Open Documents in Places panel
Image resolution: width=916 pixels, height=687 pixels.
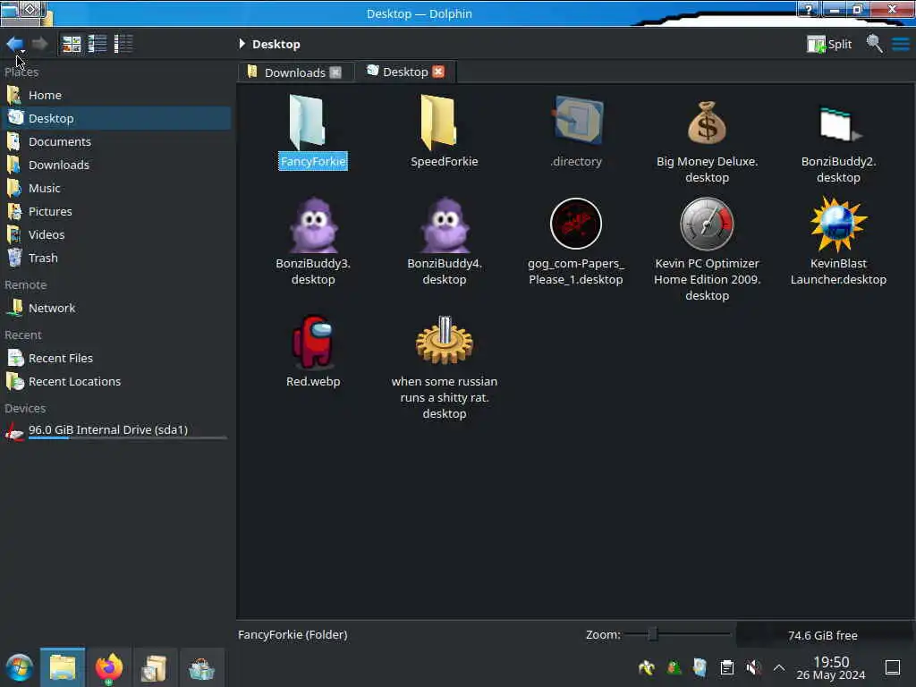pos(116,141)
